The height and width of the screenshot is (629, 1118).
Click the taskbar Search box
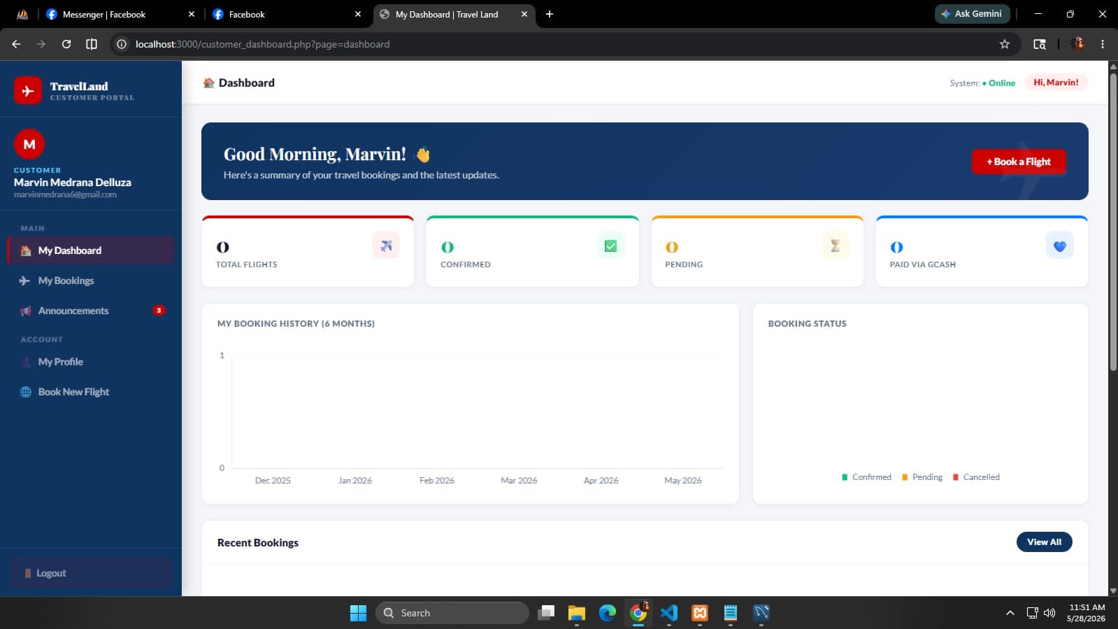point(452,613)
